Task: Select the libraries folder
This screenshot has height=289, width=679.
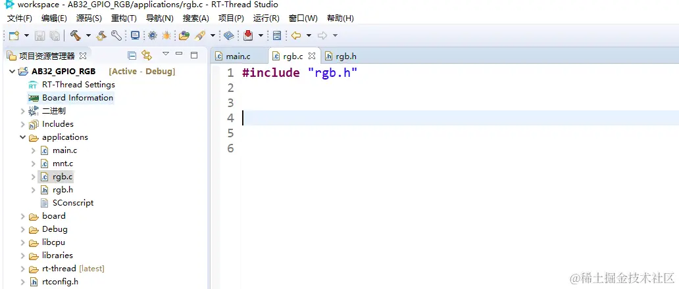Action: pyautogui.click(x=57, y=256)
